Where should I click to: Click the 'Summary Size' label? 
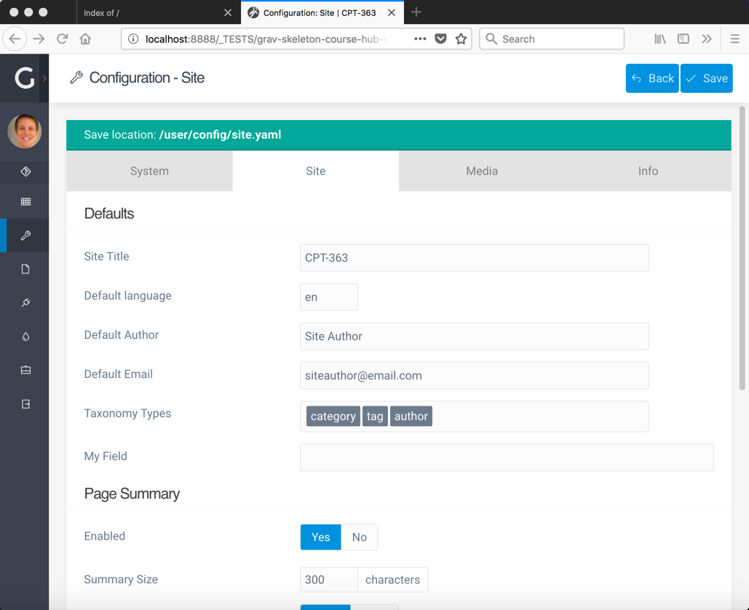121,579
